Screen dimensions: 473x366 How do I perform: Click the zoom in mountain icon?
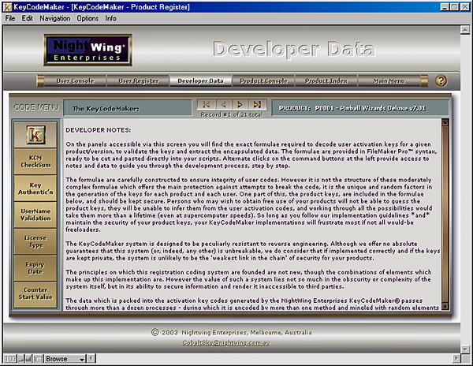28,359
